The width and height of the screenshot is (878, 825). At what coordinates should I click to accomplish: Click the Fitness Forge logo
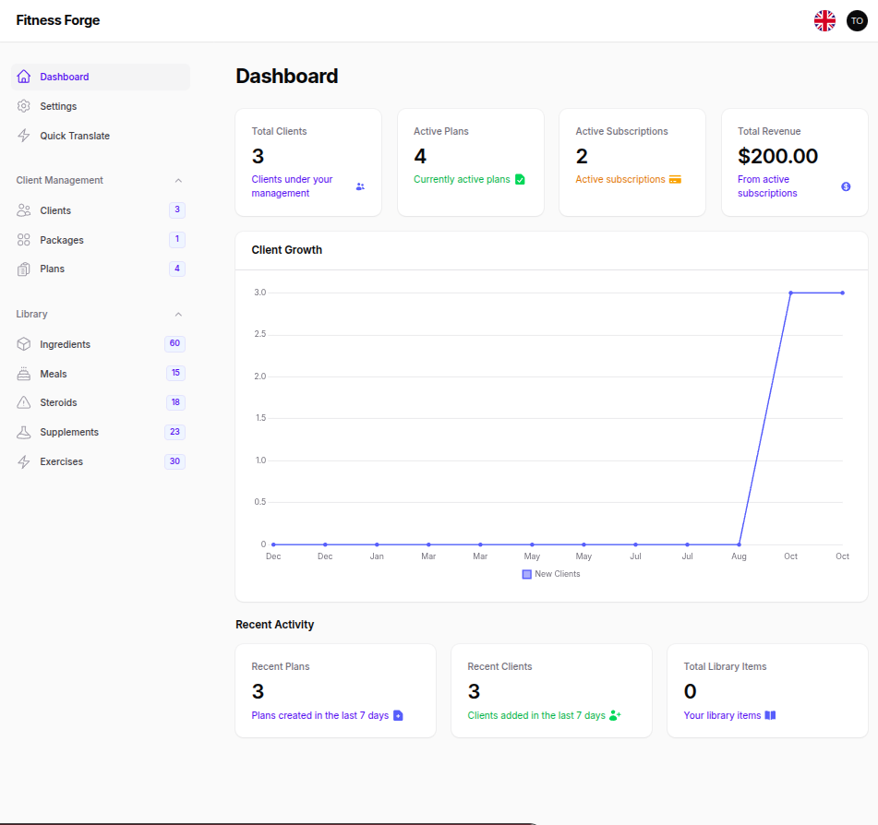click(57, 19)
